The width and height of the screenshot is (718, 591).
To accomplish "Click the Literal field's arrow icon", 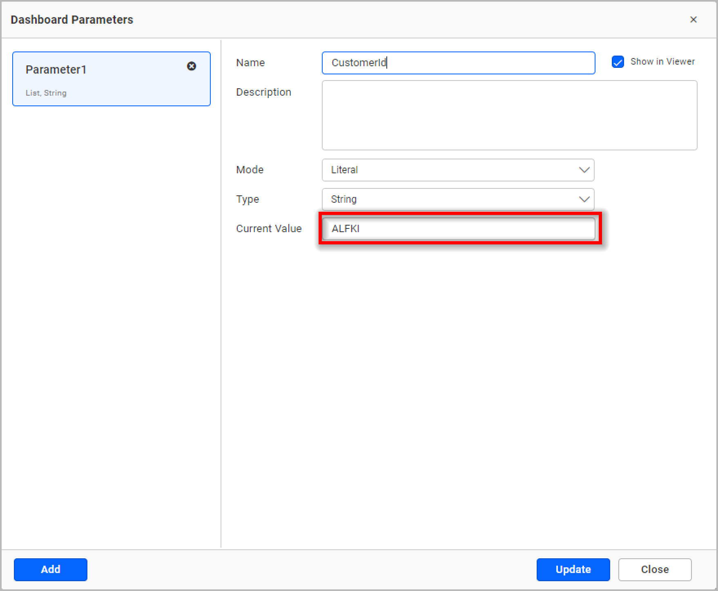I will point(584,170).
